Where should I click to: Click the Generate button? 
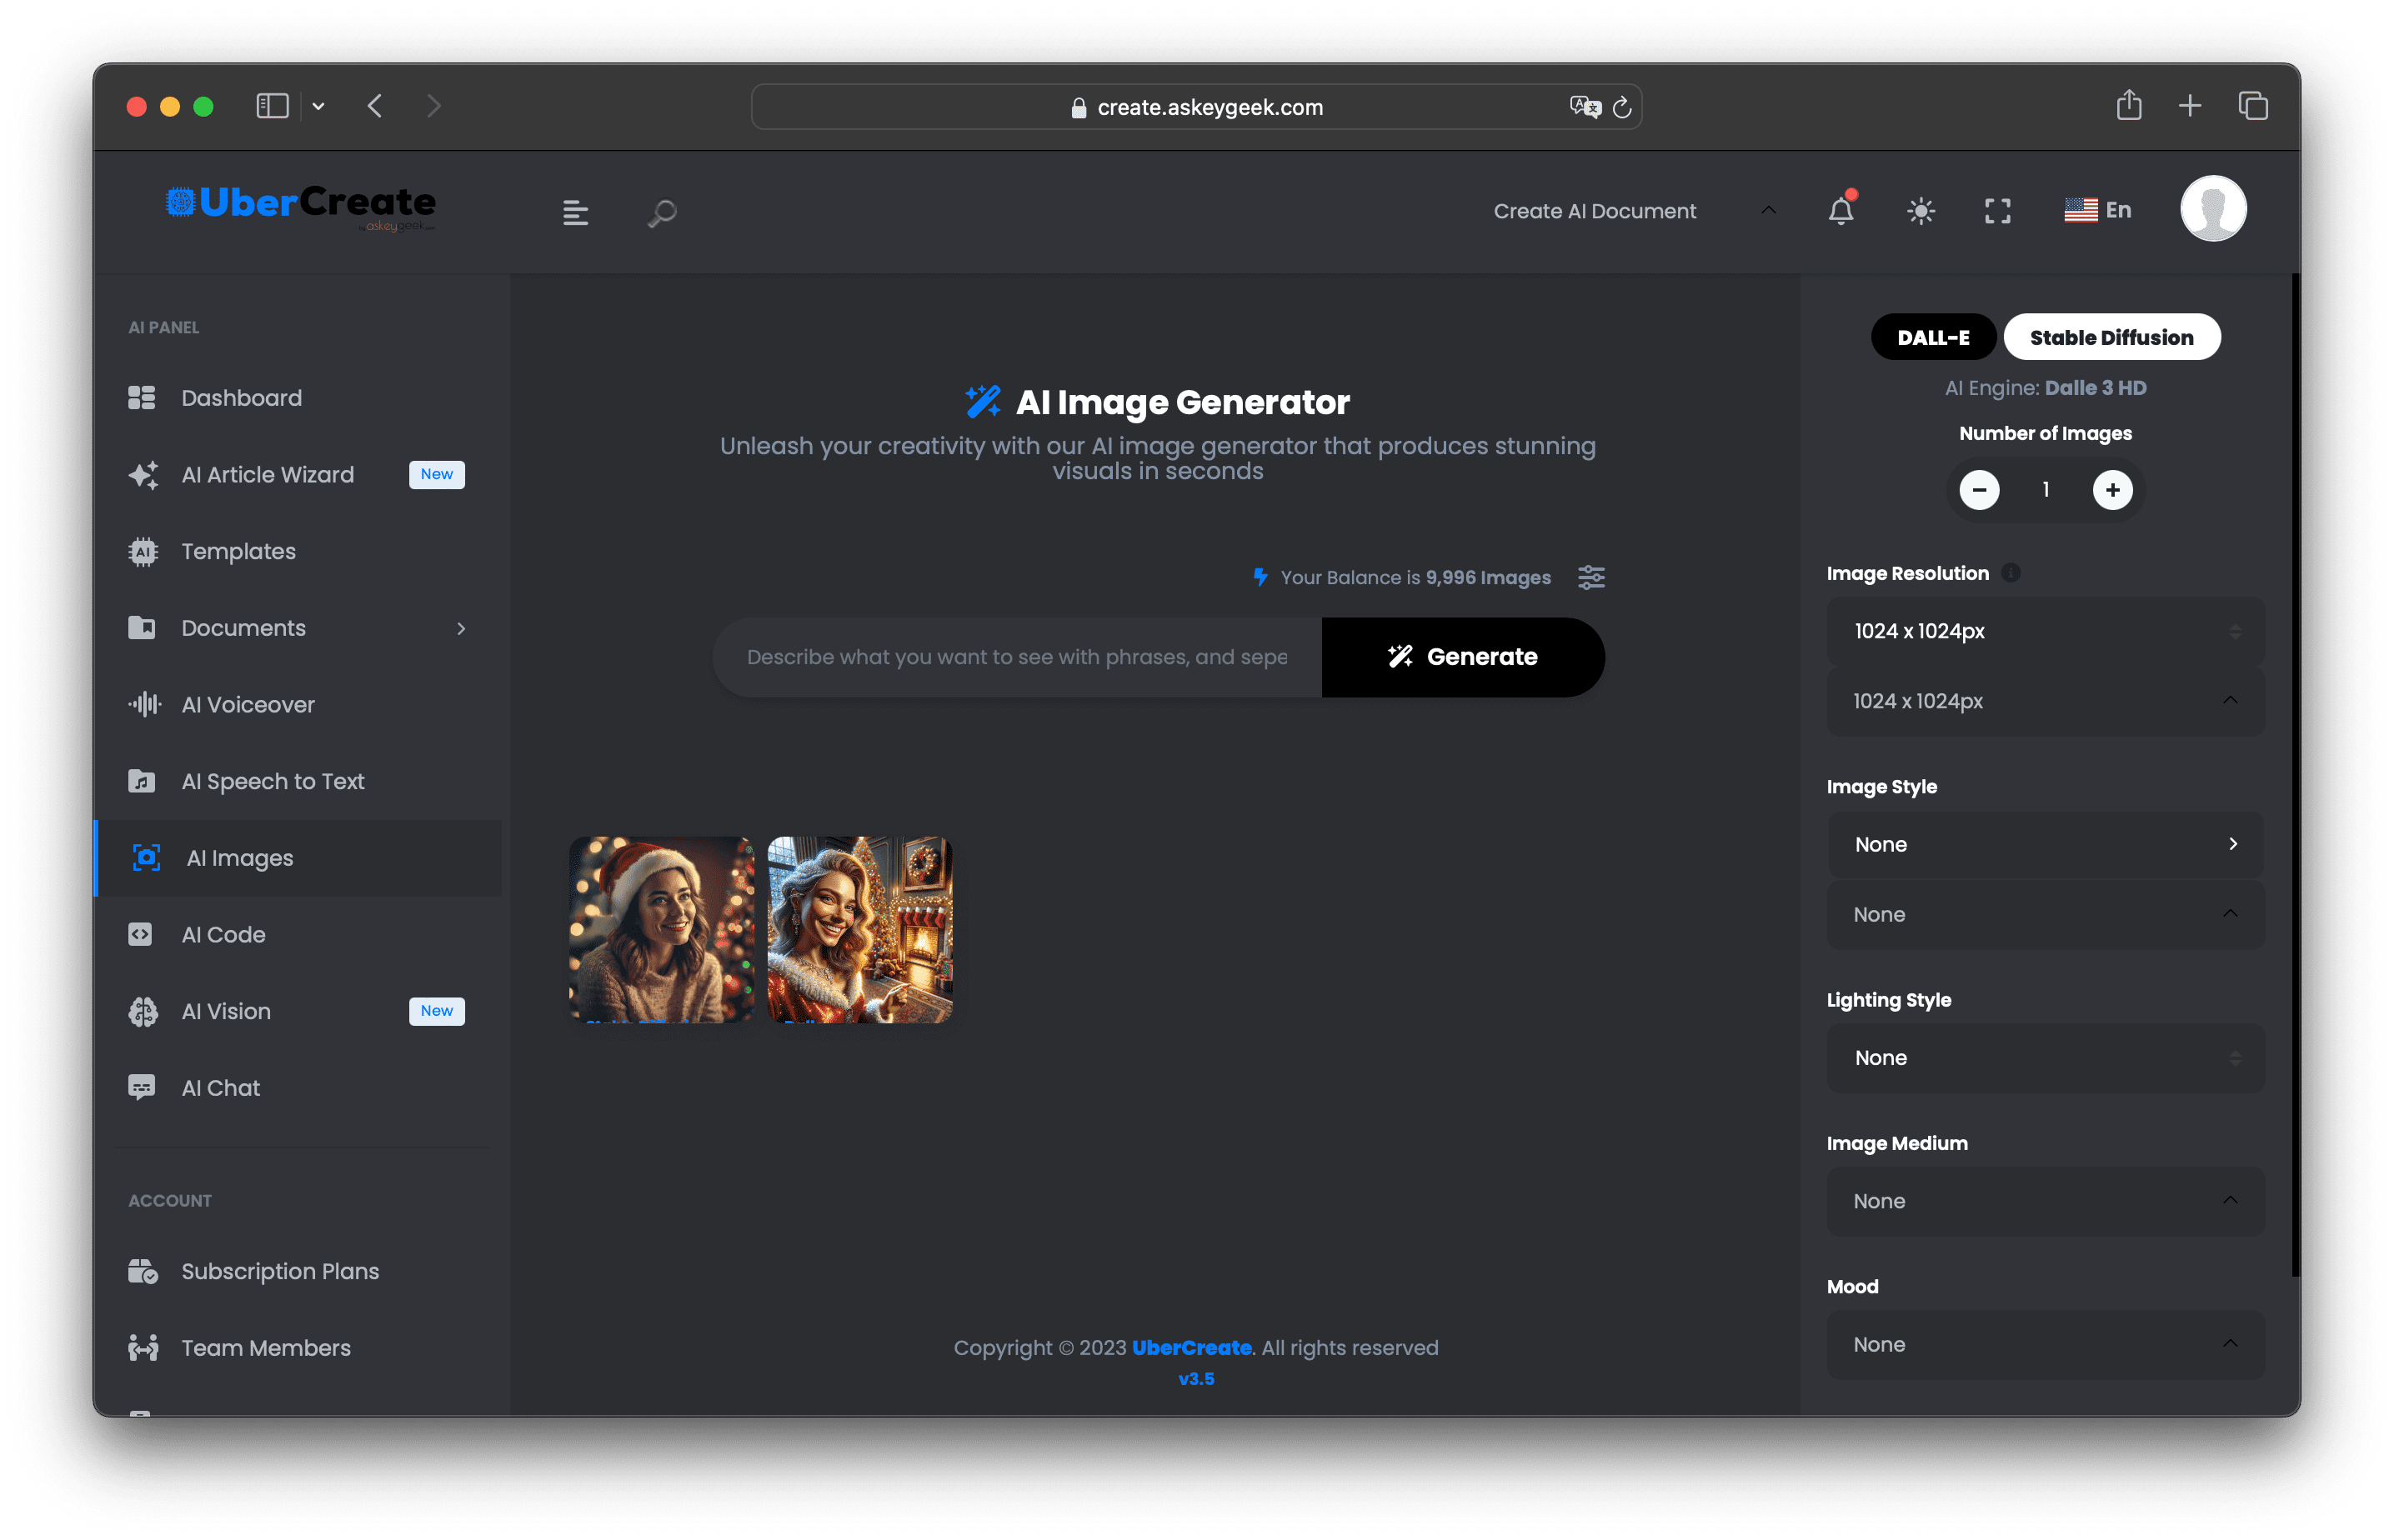click(x=1463, y=657)
